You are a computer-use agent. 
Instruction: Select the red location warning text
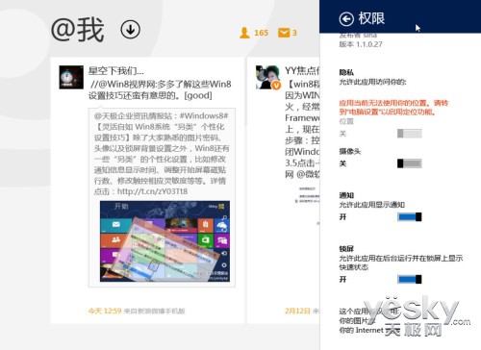[393, 108]
